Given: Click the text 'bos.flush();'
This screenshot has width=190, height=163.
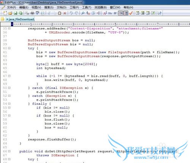Looking at the screenshot, I should [57, 120].
